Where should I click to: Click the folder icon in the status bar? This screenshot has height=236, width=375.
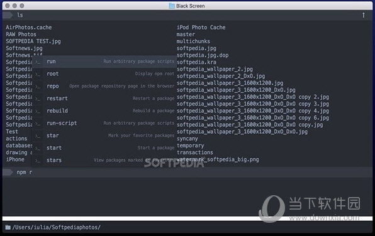(8, 227)
